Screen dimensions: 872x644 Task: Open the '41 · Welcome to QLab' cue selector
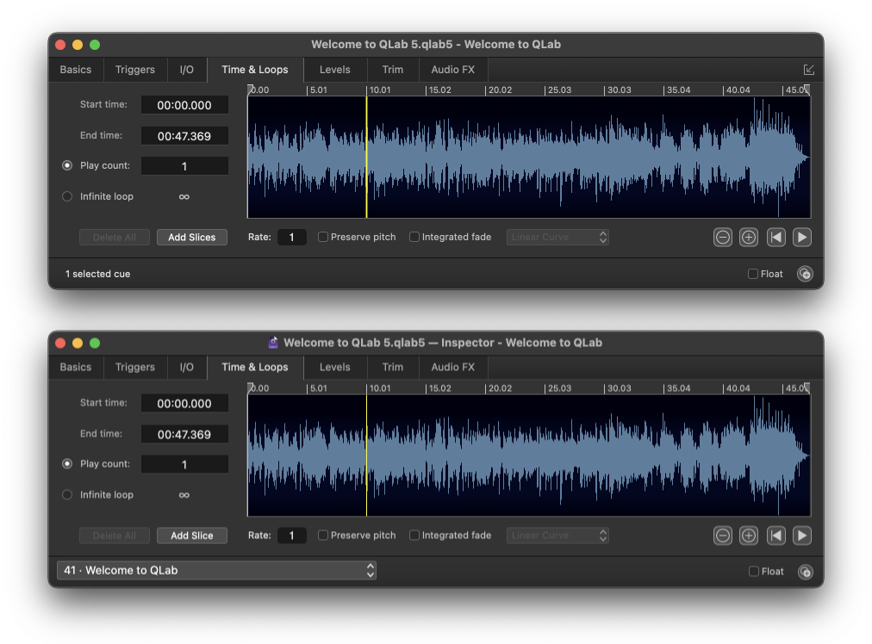(x=216, y=571)
